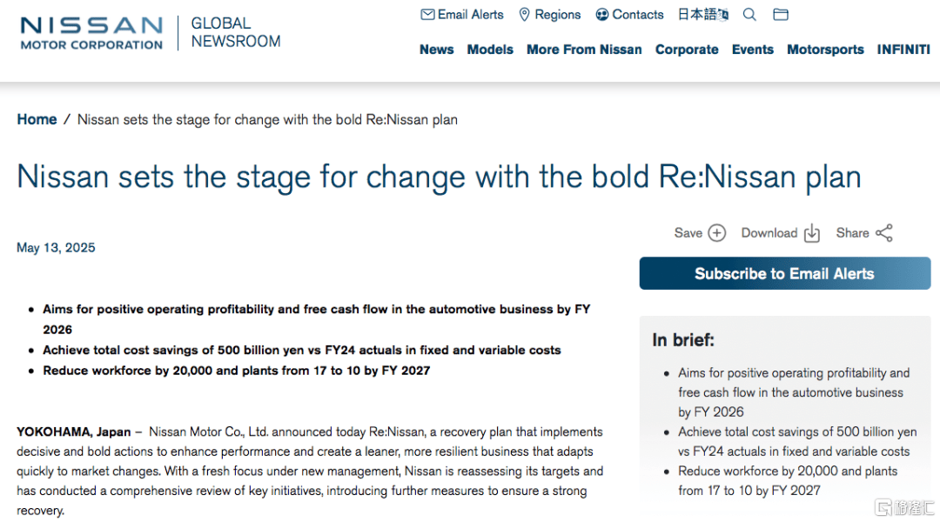Open the Motorsports menu
The image size is (940, 522).
click(x=825, y=50)
